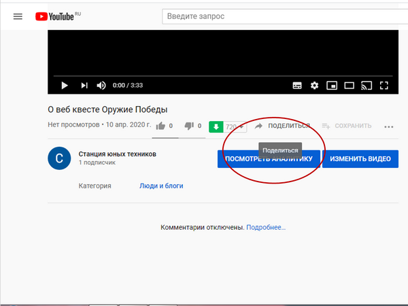Play the video
This screenshot has width=408, height=306.
(x=65, y=86)
